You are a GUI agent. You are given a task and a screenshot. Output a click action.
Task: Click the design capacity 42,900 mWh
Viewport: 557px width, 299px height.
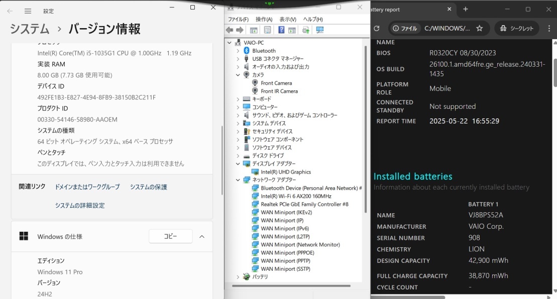click(x=488, y=261)
